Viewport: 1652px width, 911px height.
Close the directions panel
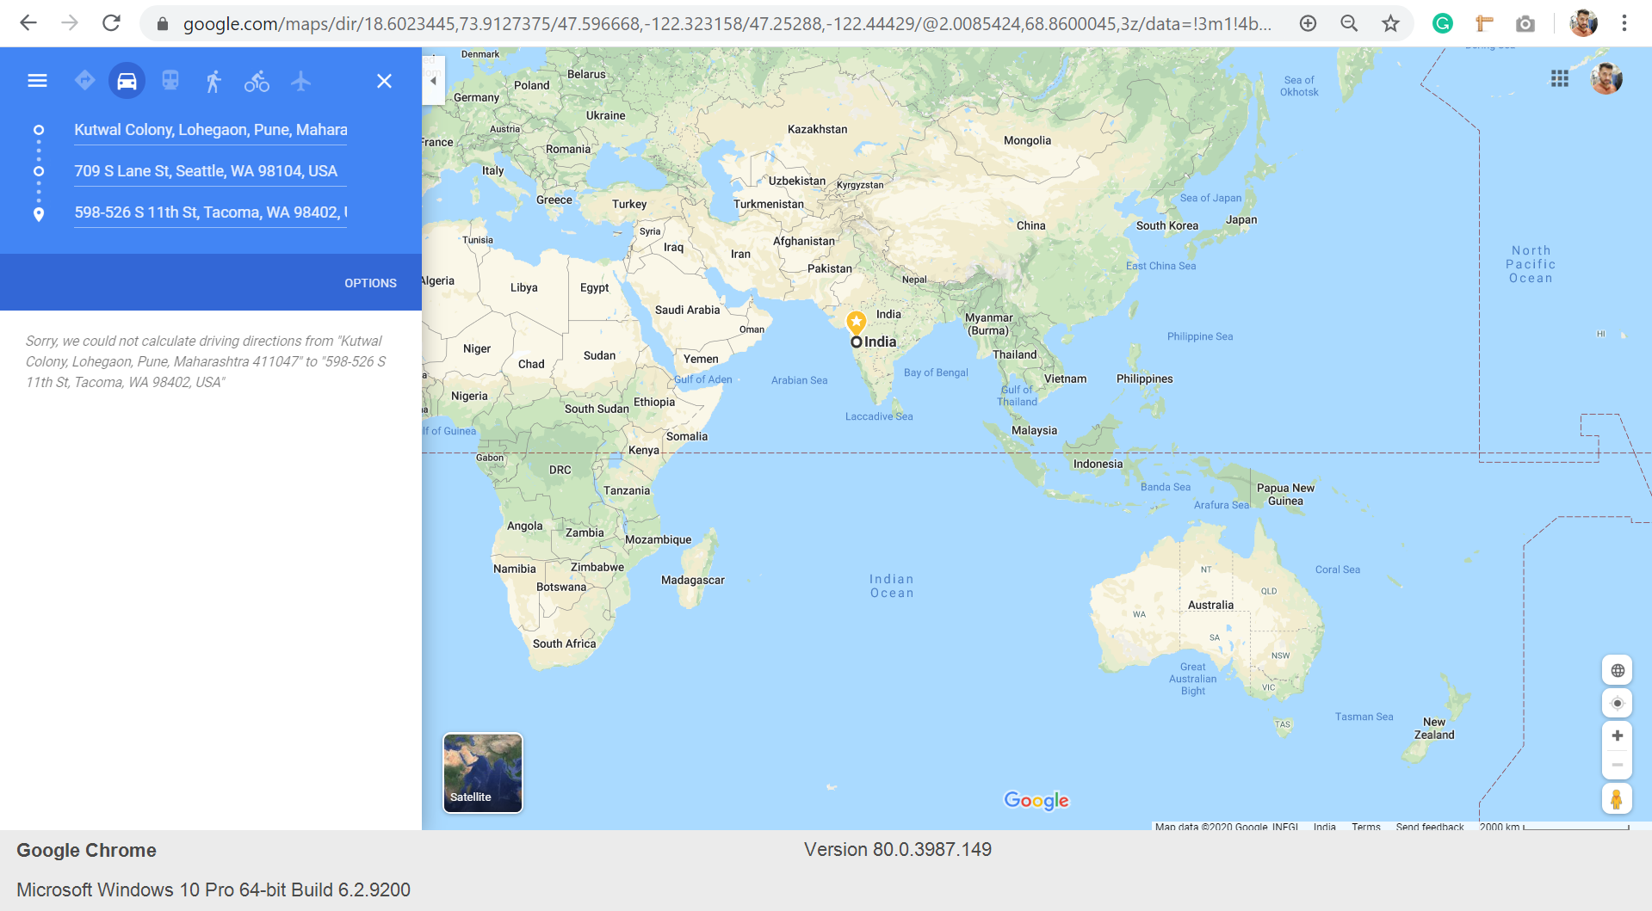pyautogui.click(x=384, y=81)
